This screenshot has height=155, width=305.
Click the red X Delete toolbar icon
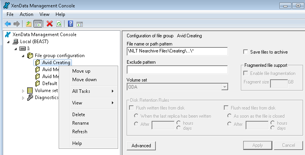[x=50, y=24]
